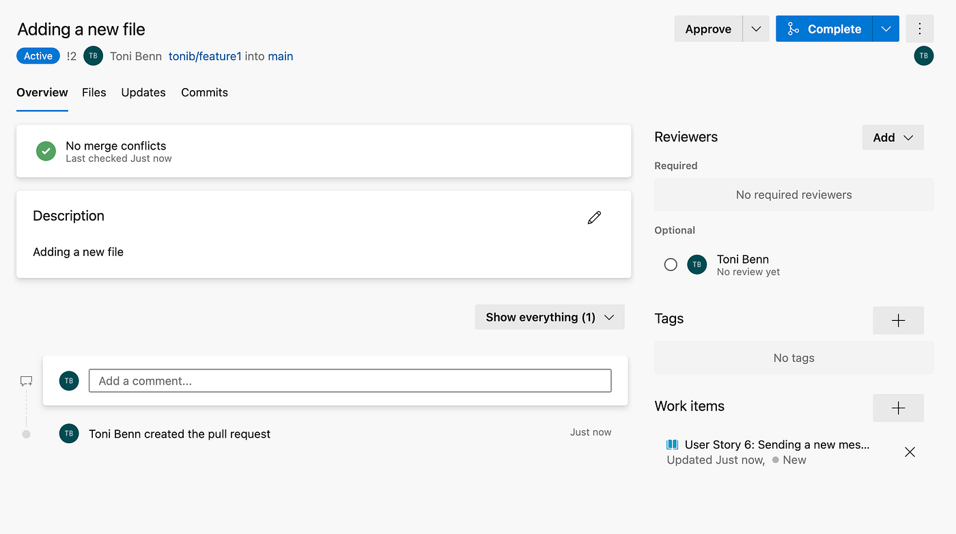Edit the description with the pencil icon
Viewport: 956px width, 534px height.
[594, 218]
